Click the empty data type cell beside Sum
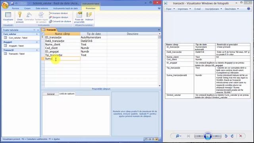Viewport: 254px width, 143px height. coord(94,58)
